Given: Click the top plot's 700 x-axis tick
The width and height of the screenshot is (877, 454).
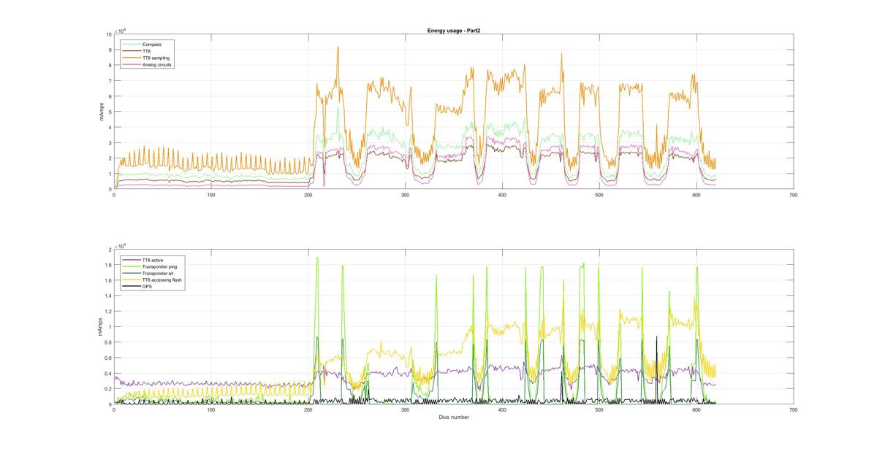Looking at the screenshot, I should point(794,195).
